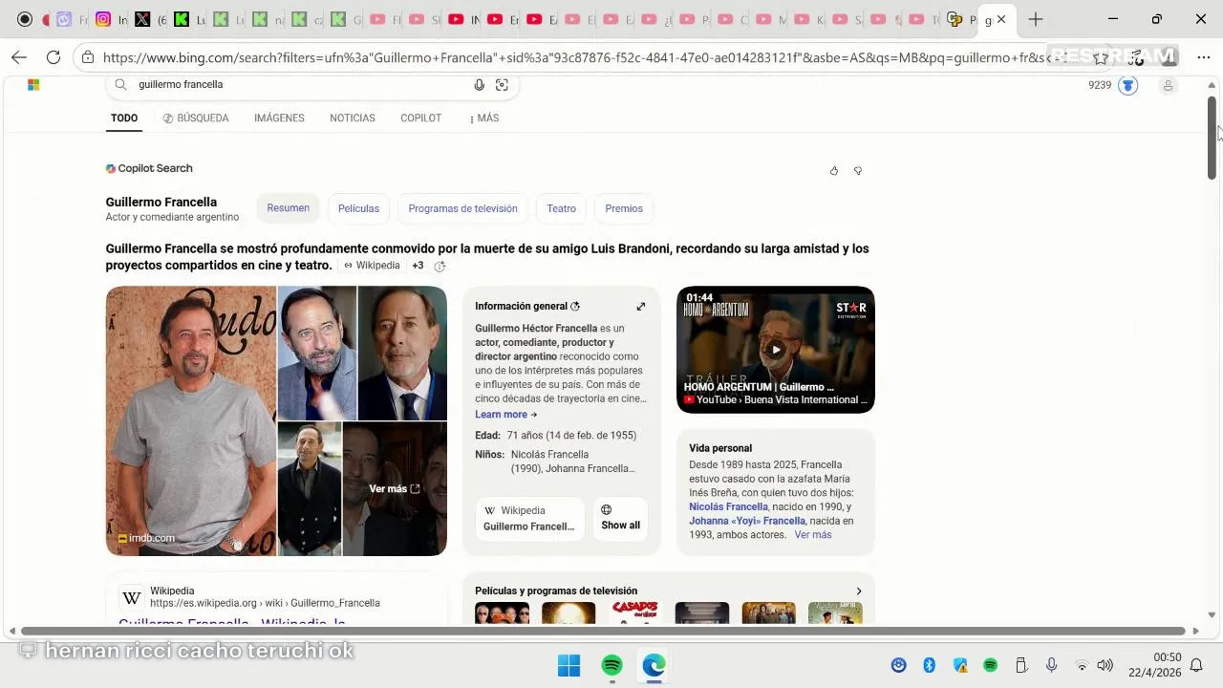
Task: Open the clock showing 00:50 22/4/2026
Action: 1154,665
